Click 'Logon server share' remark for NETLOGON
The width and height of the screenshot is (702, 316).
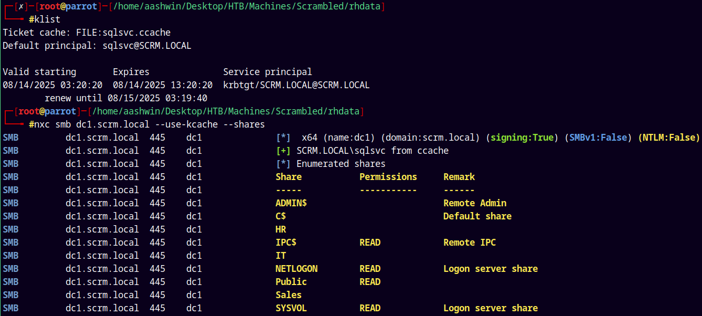491,269
